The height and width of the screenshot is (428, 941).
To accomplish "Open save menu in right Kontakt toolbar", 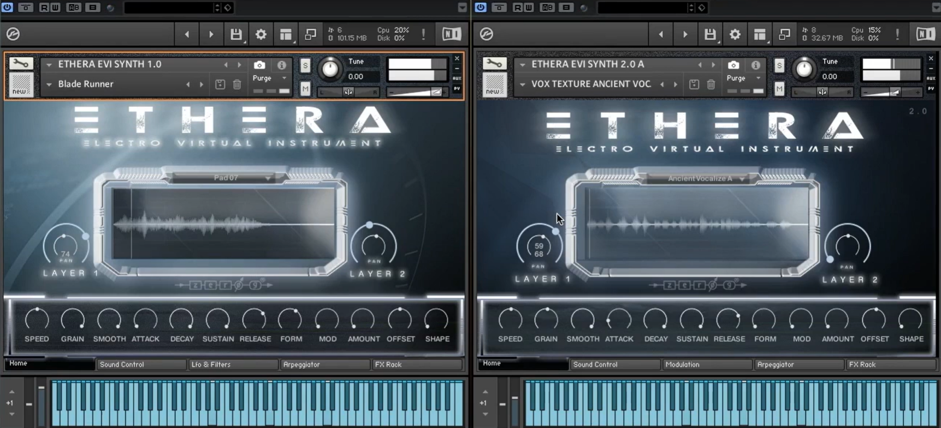I will point(710,34).
